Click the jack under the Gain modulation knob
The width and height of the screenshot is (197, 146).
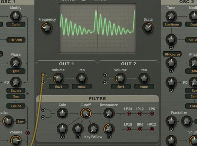coord(62,137)
